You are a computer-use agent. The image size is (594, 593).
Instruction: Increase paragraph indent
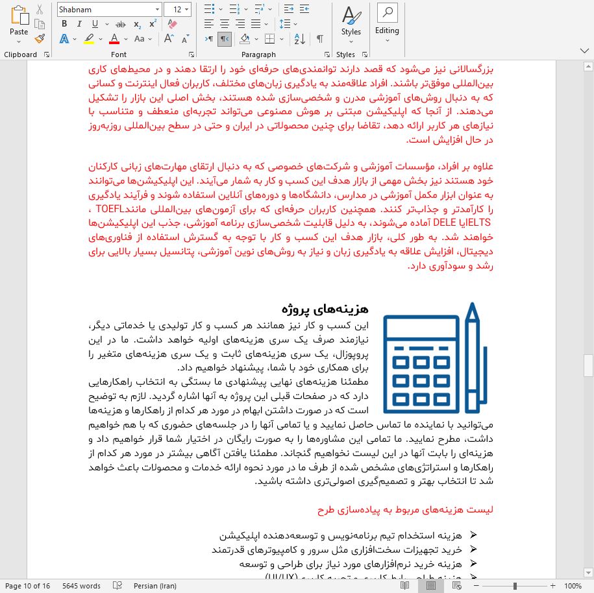[303, 9]
